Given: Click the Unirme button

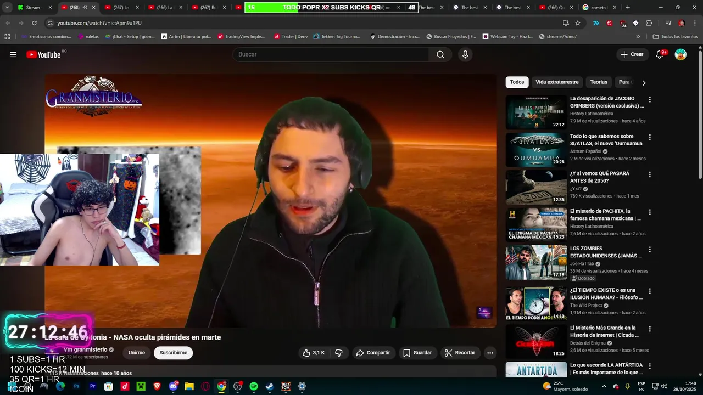Looking at the screenshot, I should [137, 353].
